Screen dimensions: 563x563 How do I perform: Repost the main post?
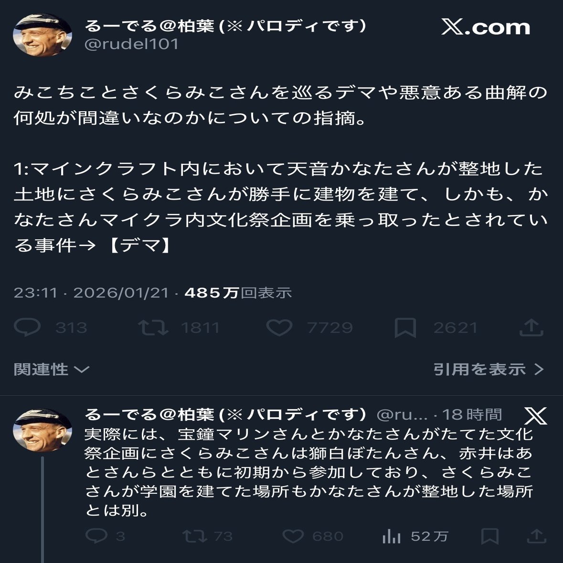point(153,328)
